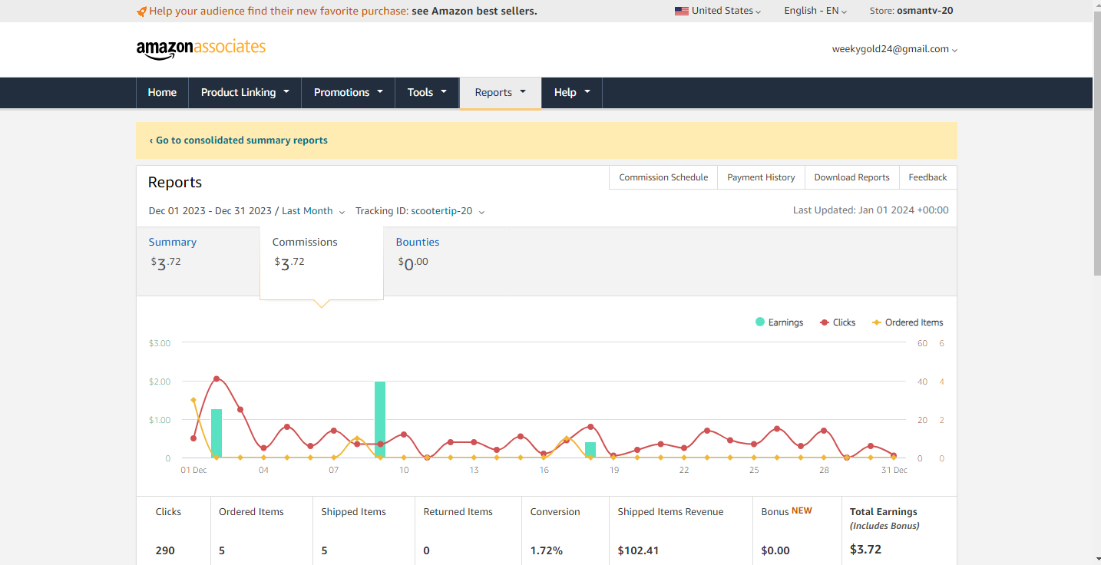The height and width of the screenshot is (565, 1101).
Task: Toggle the Ordered Items legend marker
Action: [x=877, y=322]
